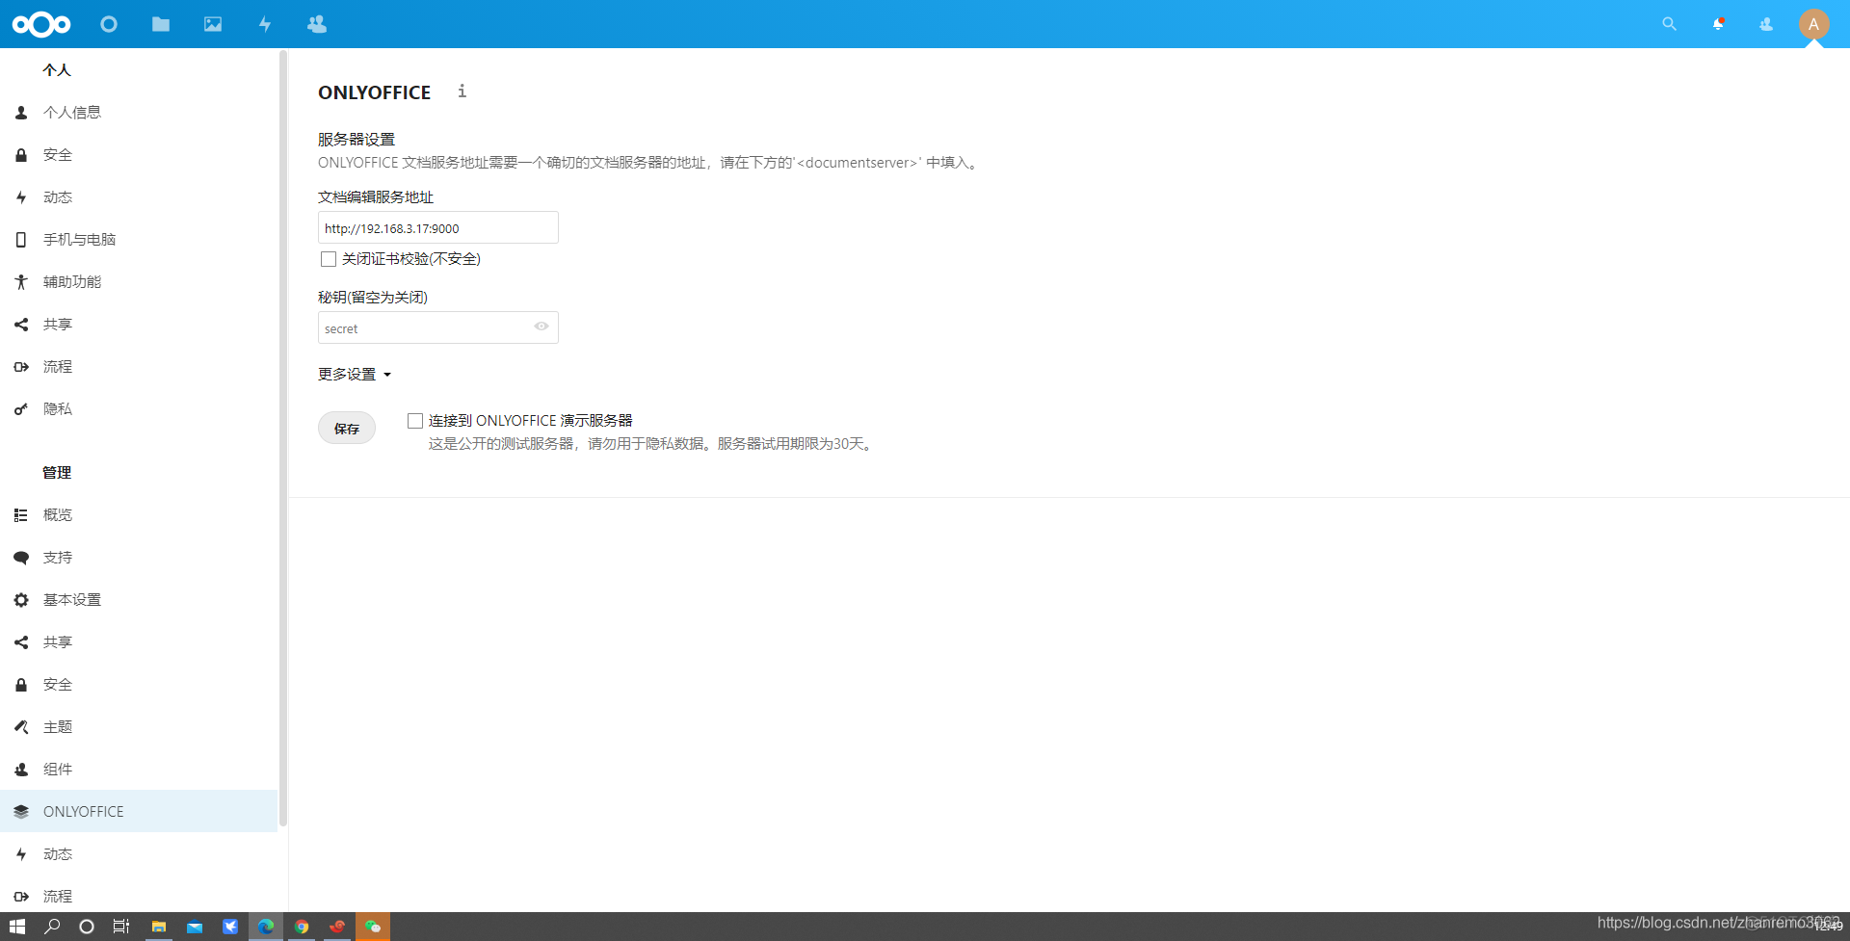The image size is (1850, 941).
Task: Open File Explorer from taskbar
Action: click(x=159, y=927)
